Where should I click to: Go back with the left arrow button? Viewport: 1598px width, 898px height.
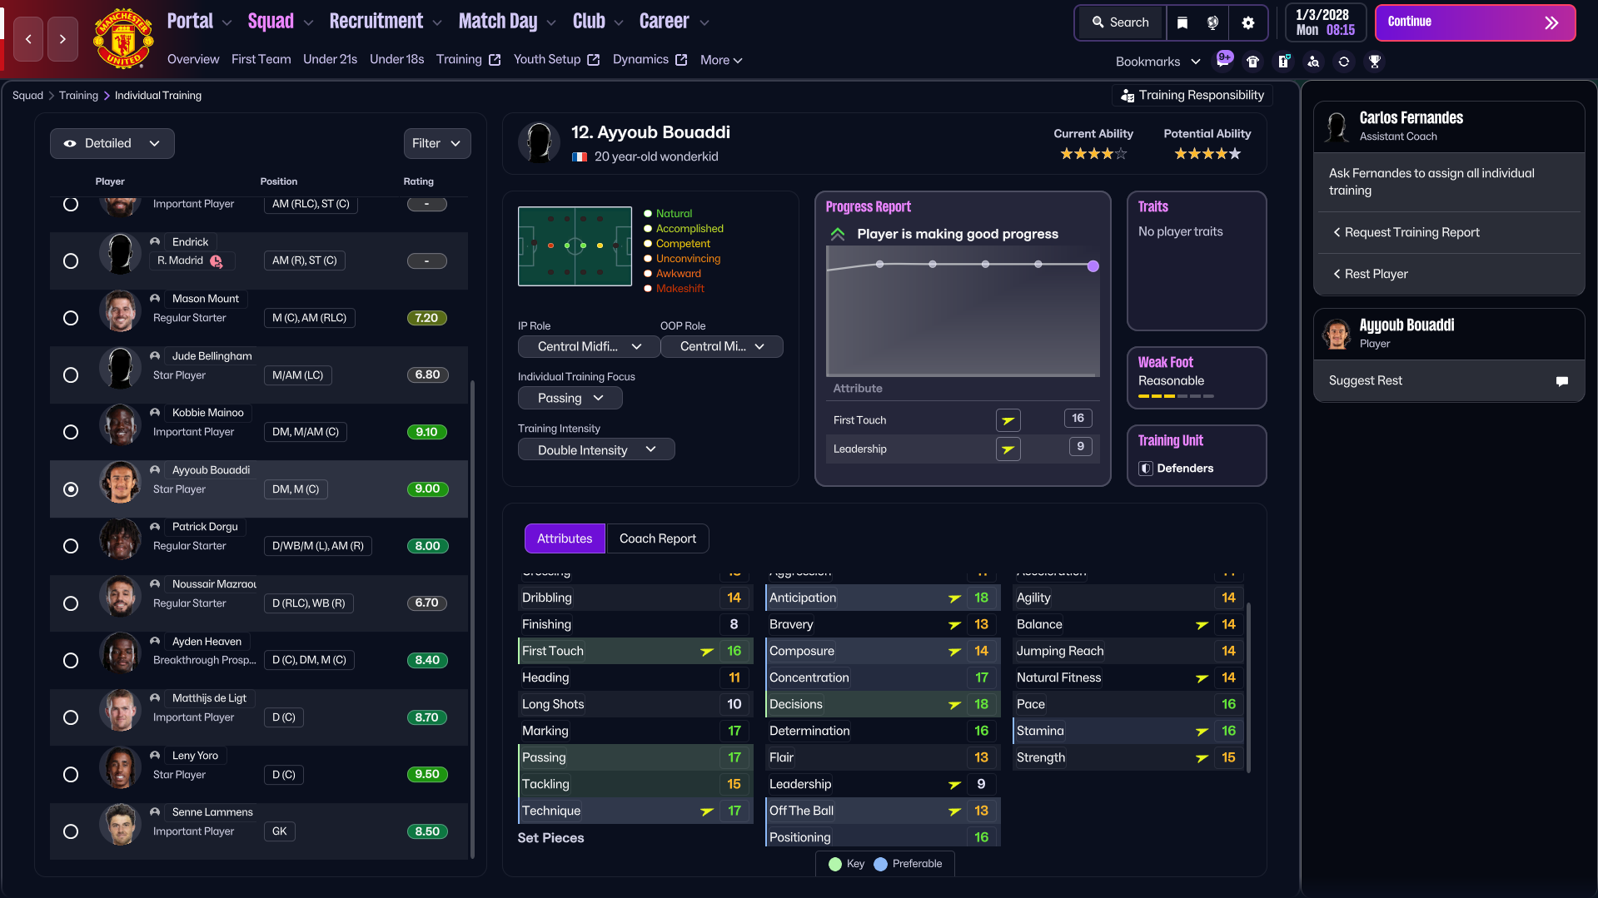[28, 39]
